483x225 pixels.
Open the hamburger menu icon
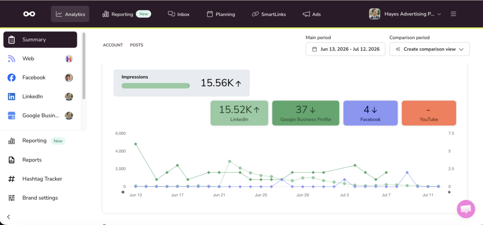point(453,14)
